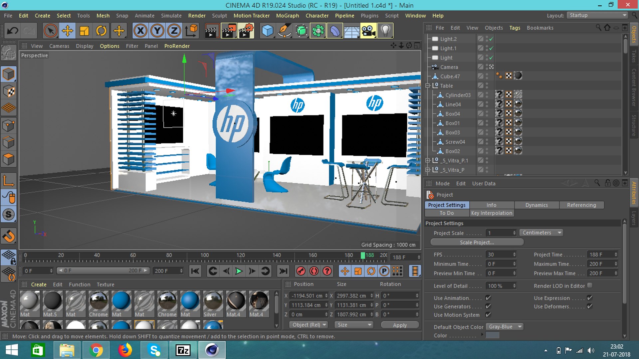Viewport: 639px width, 359px height.
Task: Click Go to Start of animation
Action: pos(195,271)
